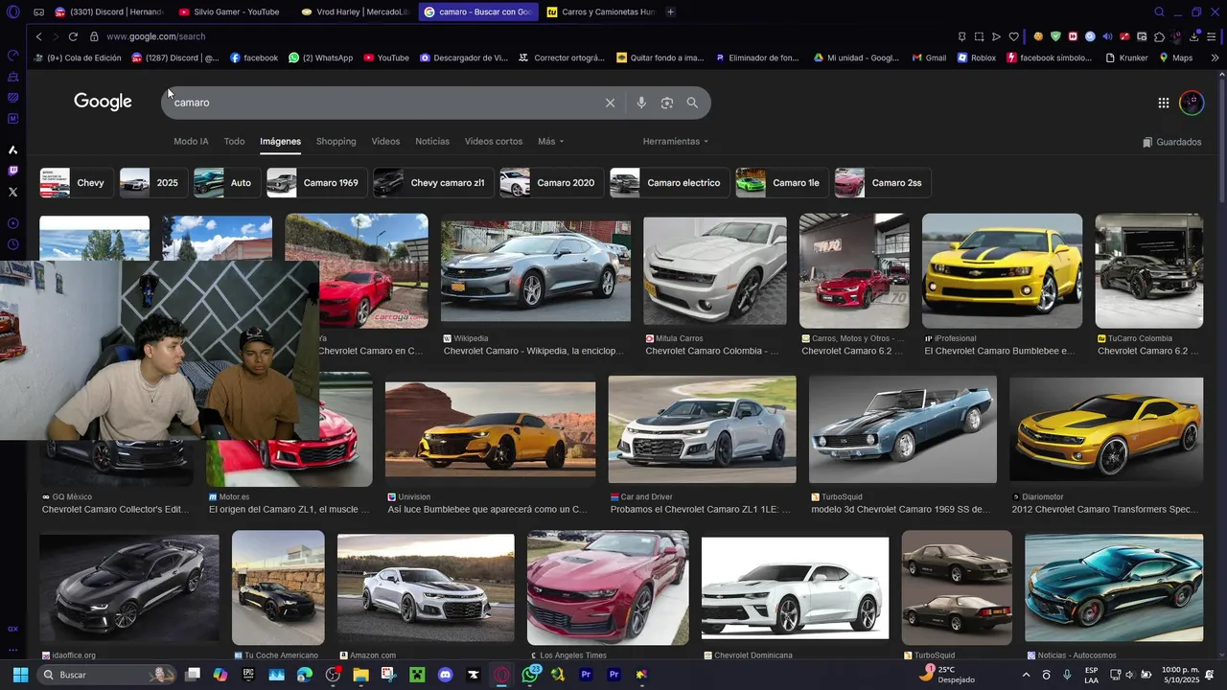1227x690 pixels.
Task: Open the weather widget showing 25°C Despejado
Action: [x=947, y=675]
